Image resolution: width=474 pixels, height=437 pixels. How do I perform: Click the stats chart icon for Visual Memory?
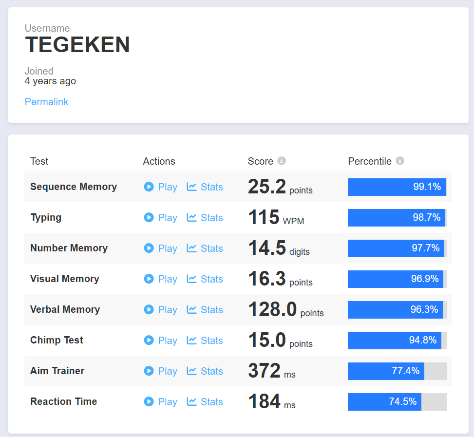click(x=192, y=279)
